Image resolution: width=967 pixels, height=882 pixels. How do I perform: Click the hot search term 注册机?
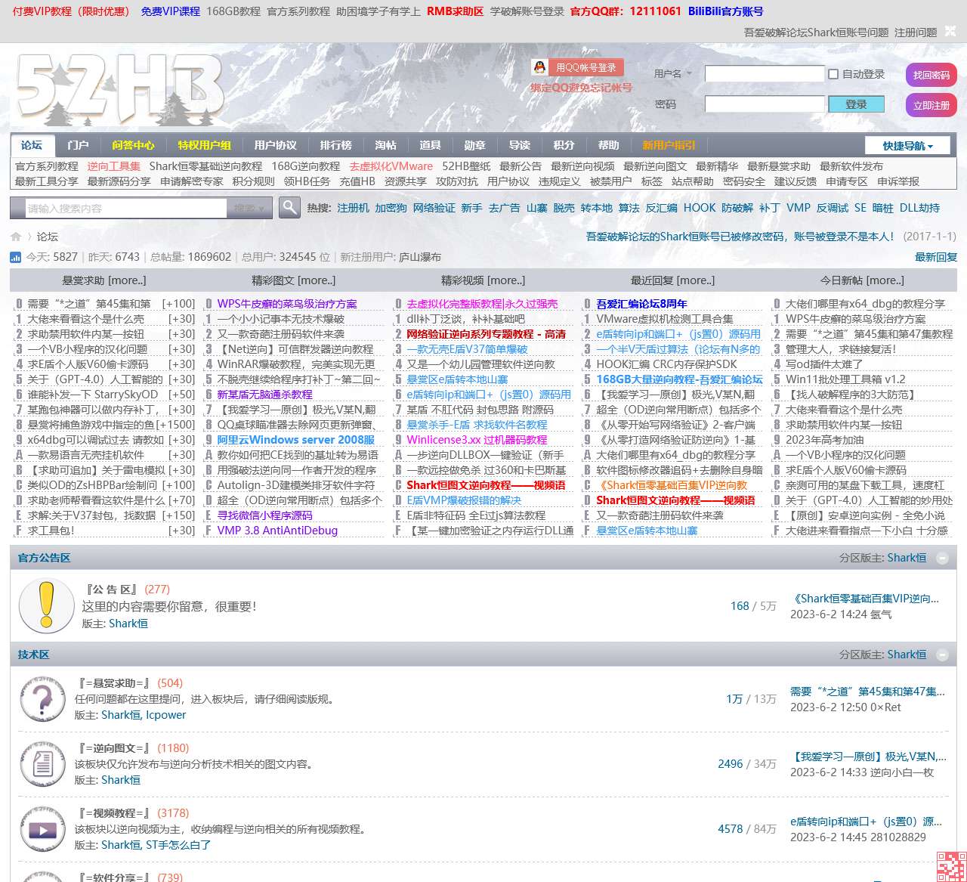click(353, 208)
